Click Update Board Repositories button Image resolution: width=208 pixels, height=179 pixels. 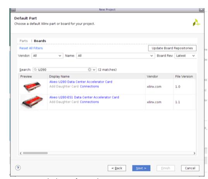click(172, 48)
